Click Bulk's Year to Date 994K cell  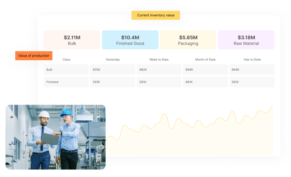coord(252,70)
